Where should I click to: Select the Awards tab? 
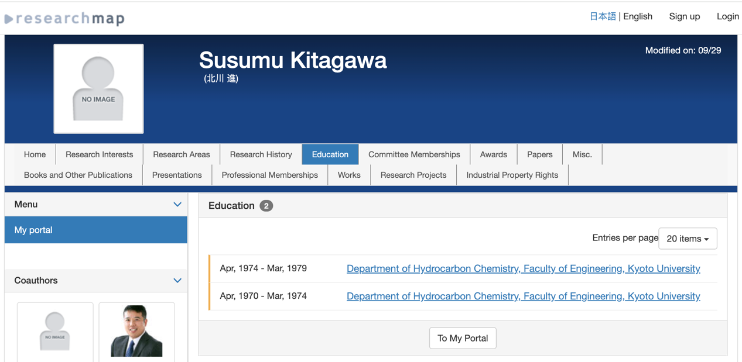493,154
